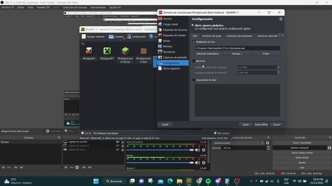The width and height of the screenshot is (332, 186).
Task: Mute the Audio del escritorio speaker icon
Action: coord(197,150)
